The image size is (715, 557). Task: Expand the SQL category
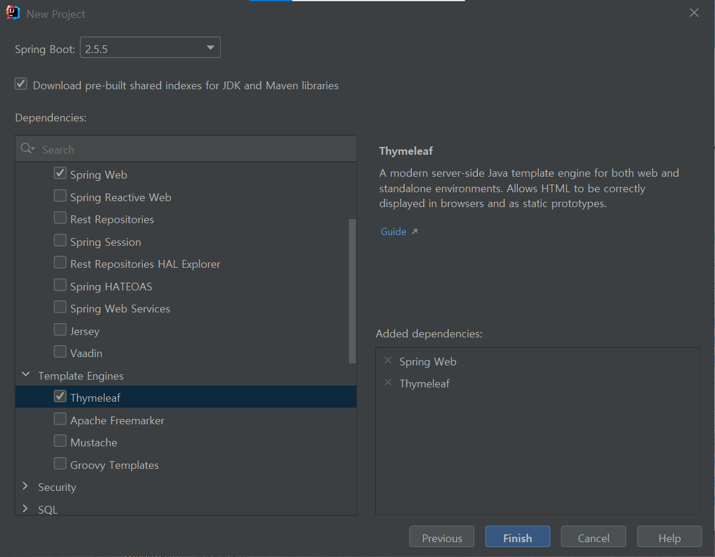click(26, 509)
